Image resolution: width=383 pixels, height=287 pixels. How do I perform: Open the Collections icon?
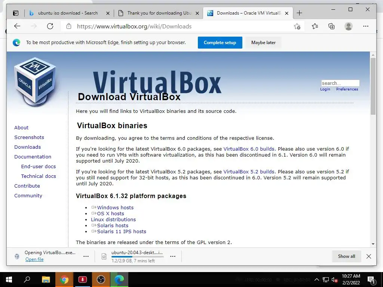click(331, 26)
